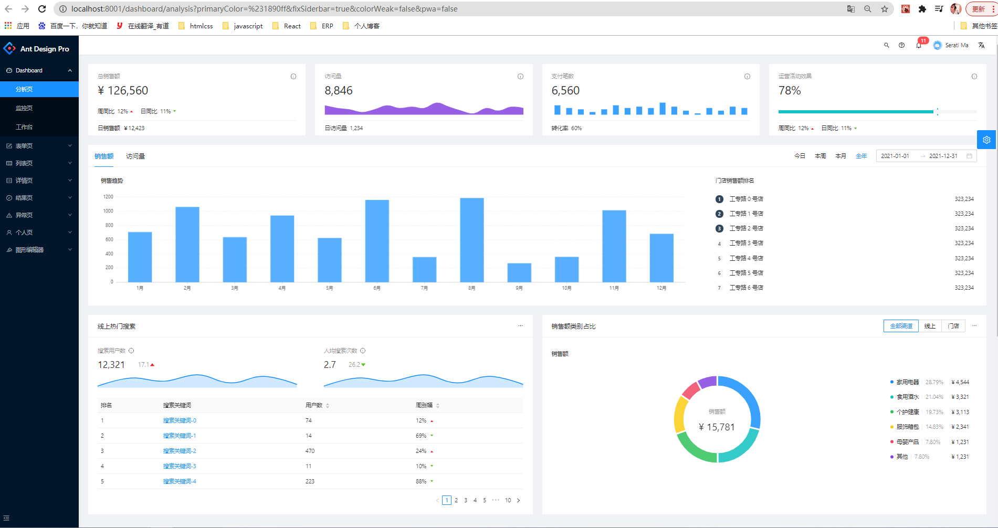This screenshot has width=998, height=528.
Task: Expand 详情页 sidebar menu
Action: tap(39, 181)
